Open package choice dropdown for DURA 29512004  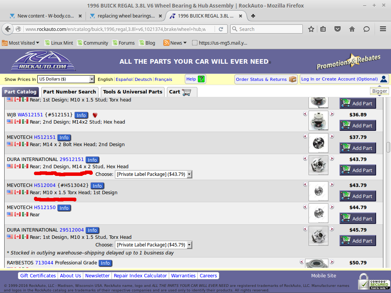[153, 245]
